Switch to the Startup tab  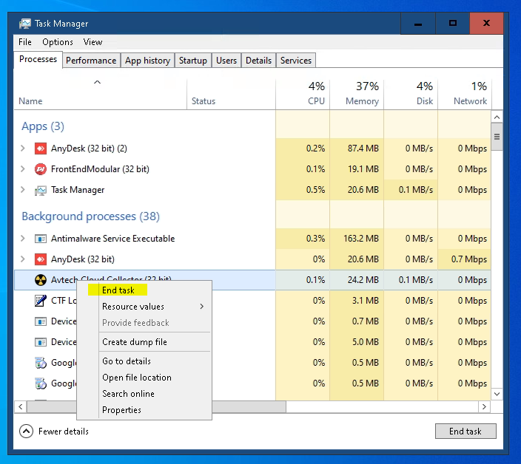coord(192,61)
